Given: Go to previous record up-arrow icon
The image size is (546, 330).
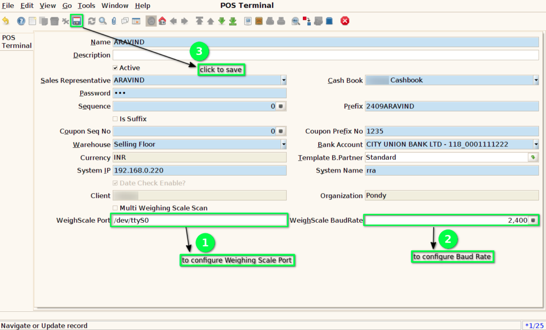Looking at the screenshot, I should tap(210, 21).
